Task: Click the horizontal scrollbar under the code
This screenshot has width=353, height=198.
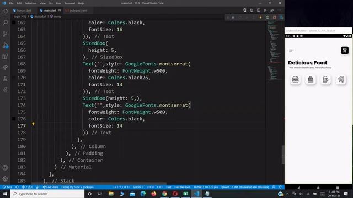Action: [99, 183]
